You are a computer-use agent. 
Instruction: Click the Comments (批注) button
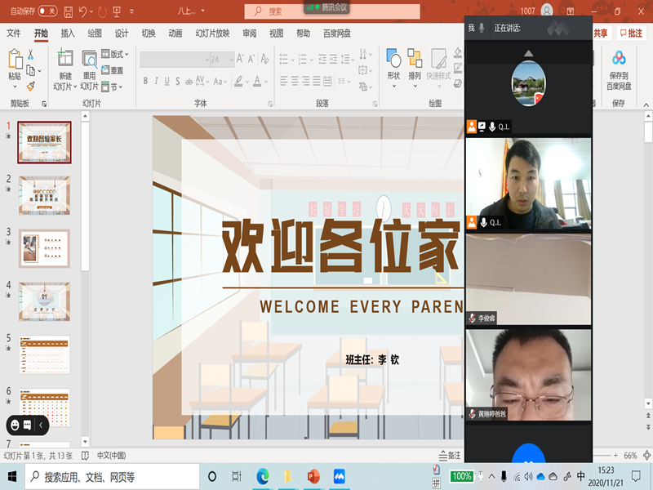632,33
